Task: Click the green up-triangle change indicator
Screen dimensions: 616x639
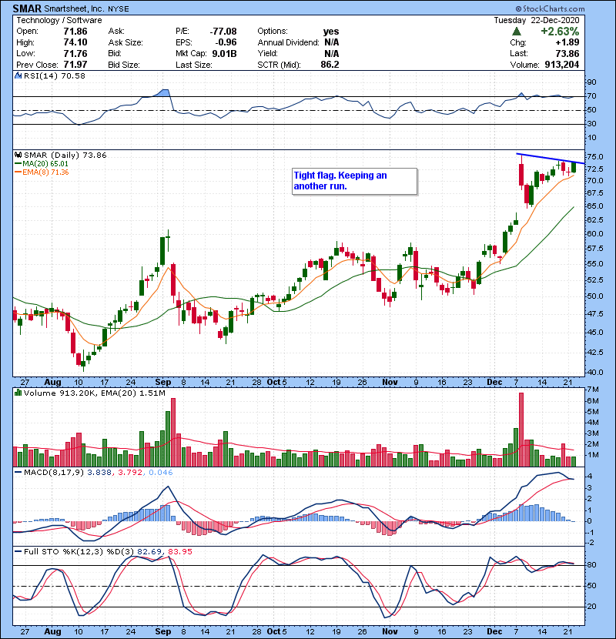Action: point(517,32)
